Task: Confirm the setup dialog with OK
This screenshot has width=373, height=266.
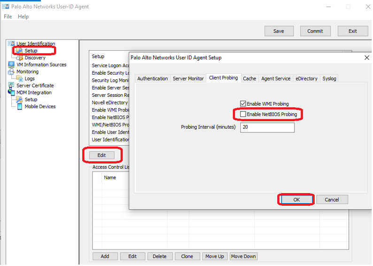Action: (x=296, y=200)
